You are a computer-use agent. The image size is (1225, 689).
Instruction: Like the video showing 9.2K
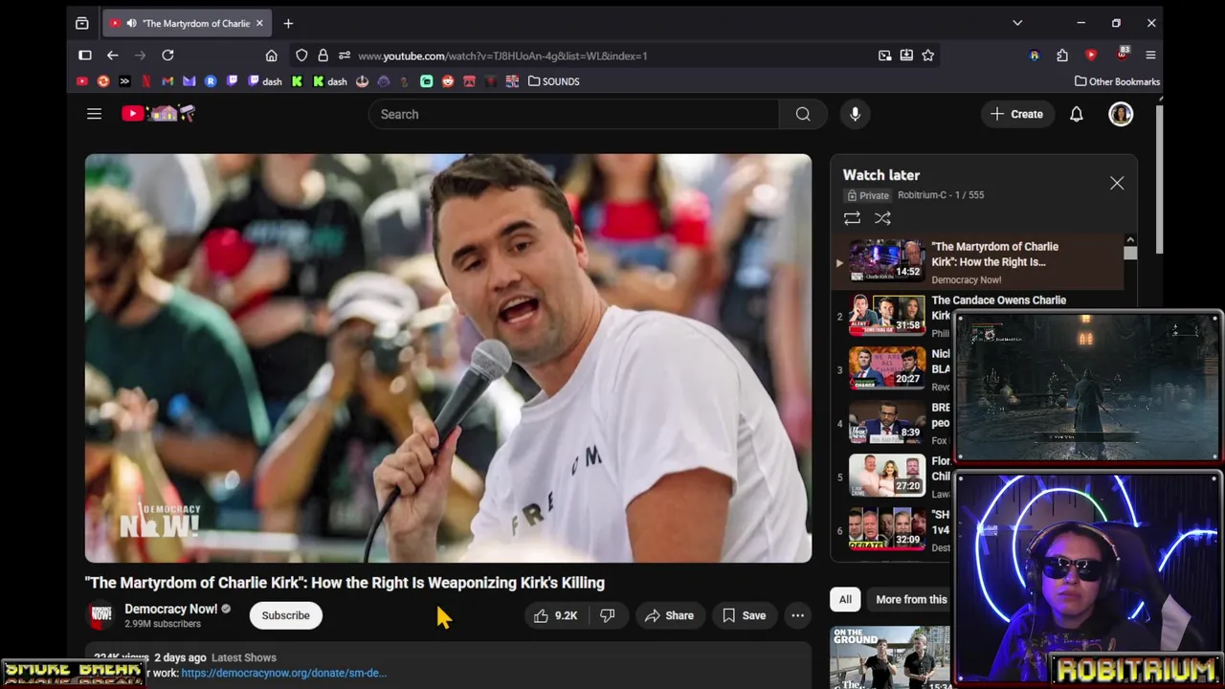[556, 615]
